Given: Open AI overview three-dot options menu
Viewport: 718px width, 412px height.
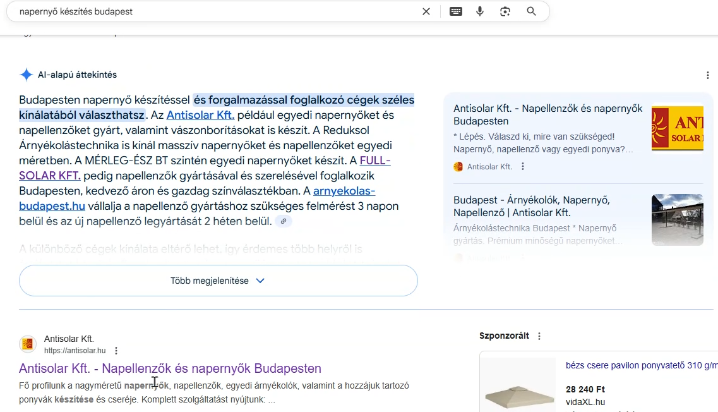Looking at the screenshot, I should pyautogui.click(x=708, y=75).
